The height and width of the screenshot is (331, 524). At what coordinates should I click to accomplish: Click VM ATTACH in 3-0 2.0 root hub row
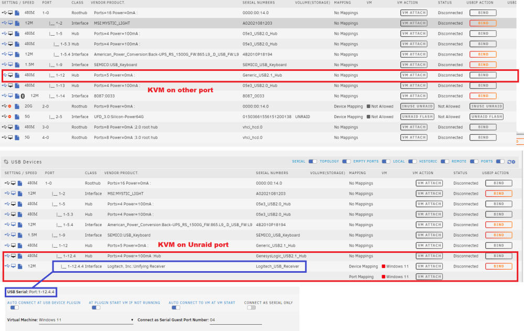[414, 127]
